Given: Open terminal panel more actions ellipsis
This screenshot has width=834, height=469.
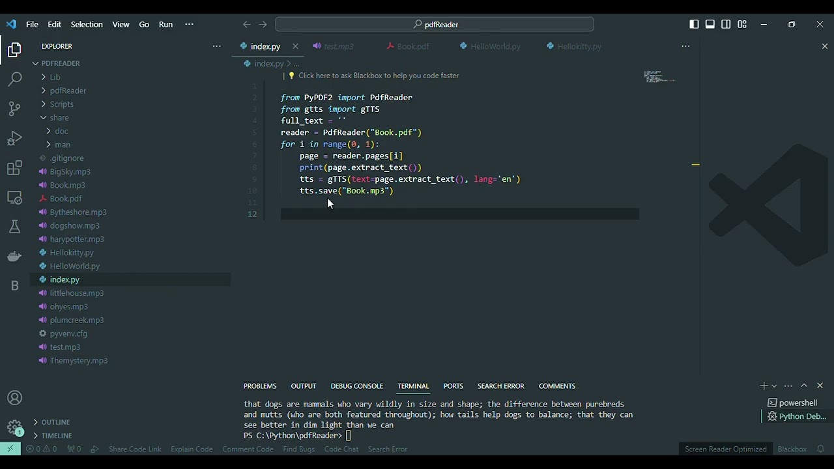Looking at the screenshot, I should 788,386.
